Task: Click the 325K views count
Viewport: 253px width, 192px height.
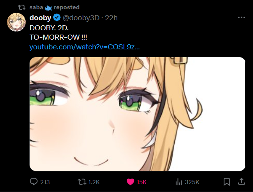Action: click(x=192, y=182)
